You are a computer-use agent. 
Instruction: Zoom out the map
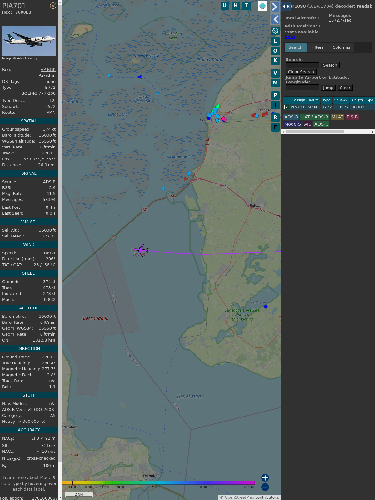265,487
